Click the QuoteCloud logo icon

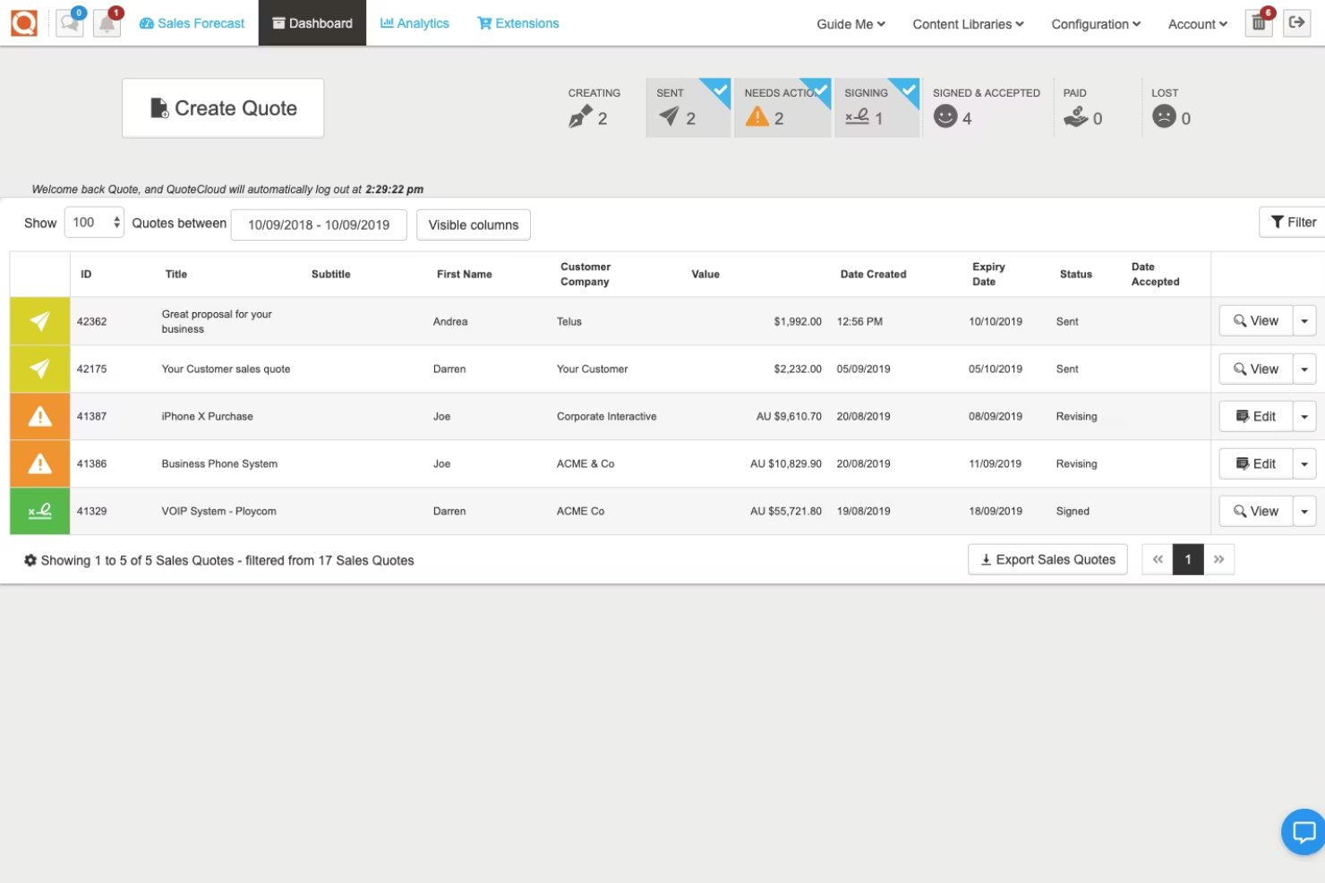[x=23, y=22]
